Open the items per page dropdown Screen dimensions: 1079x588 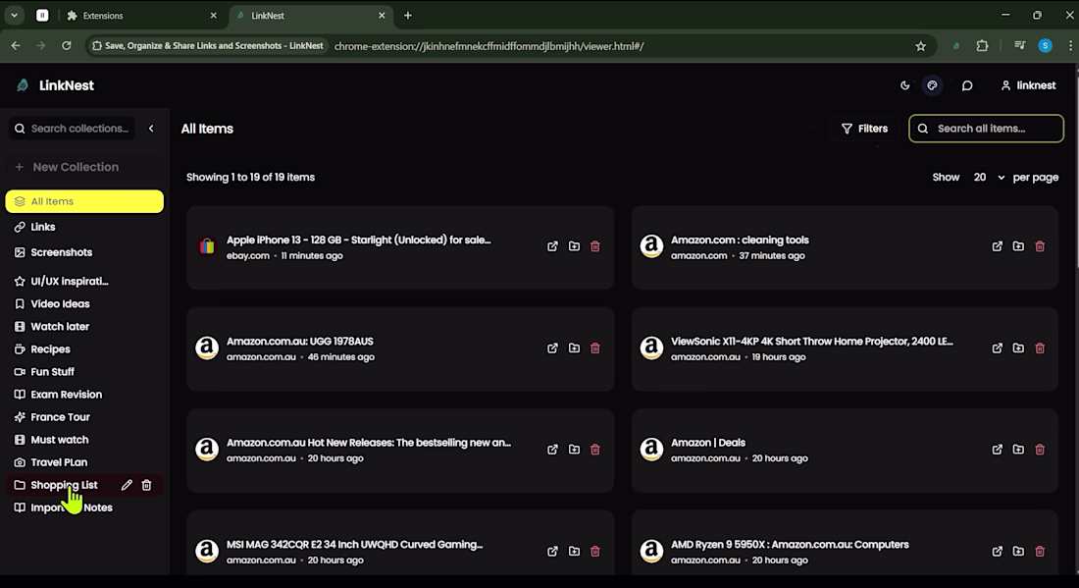pyautogui.click(x=989, y=178)
